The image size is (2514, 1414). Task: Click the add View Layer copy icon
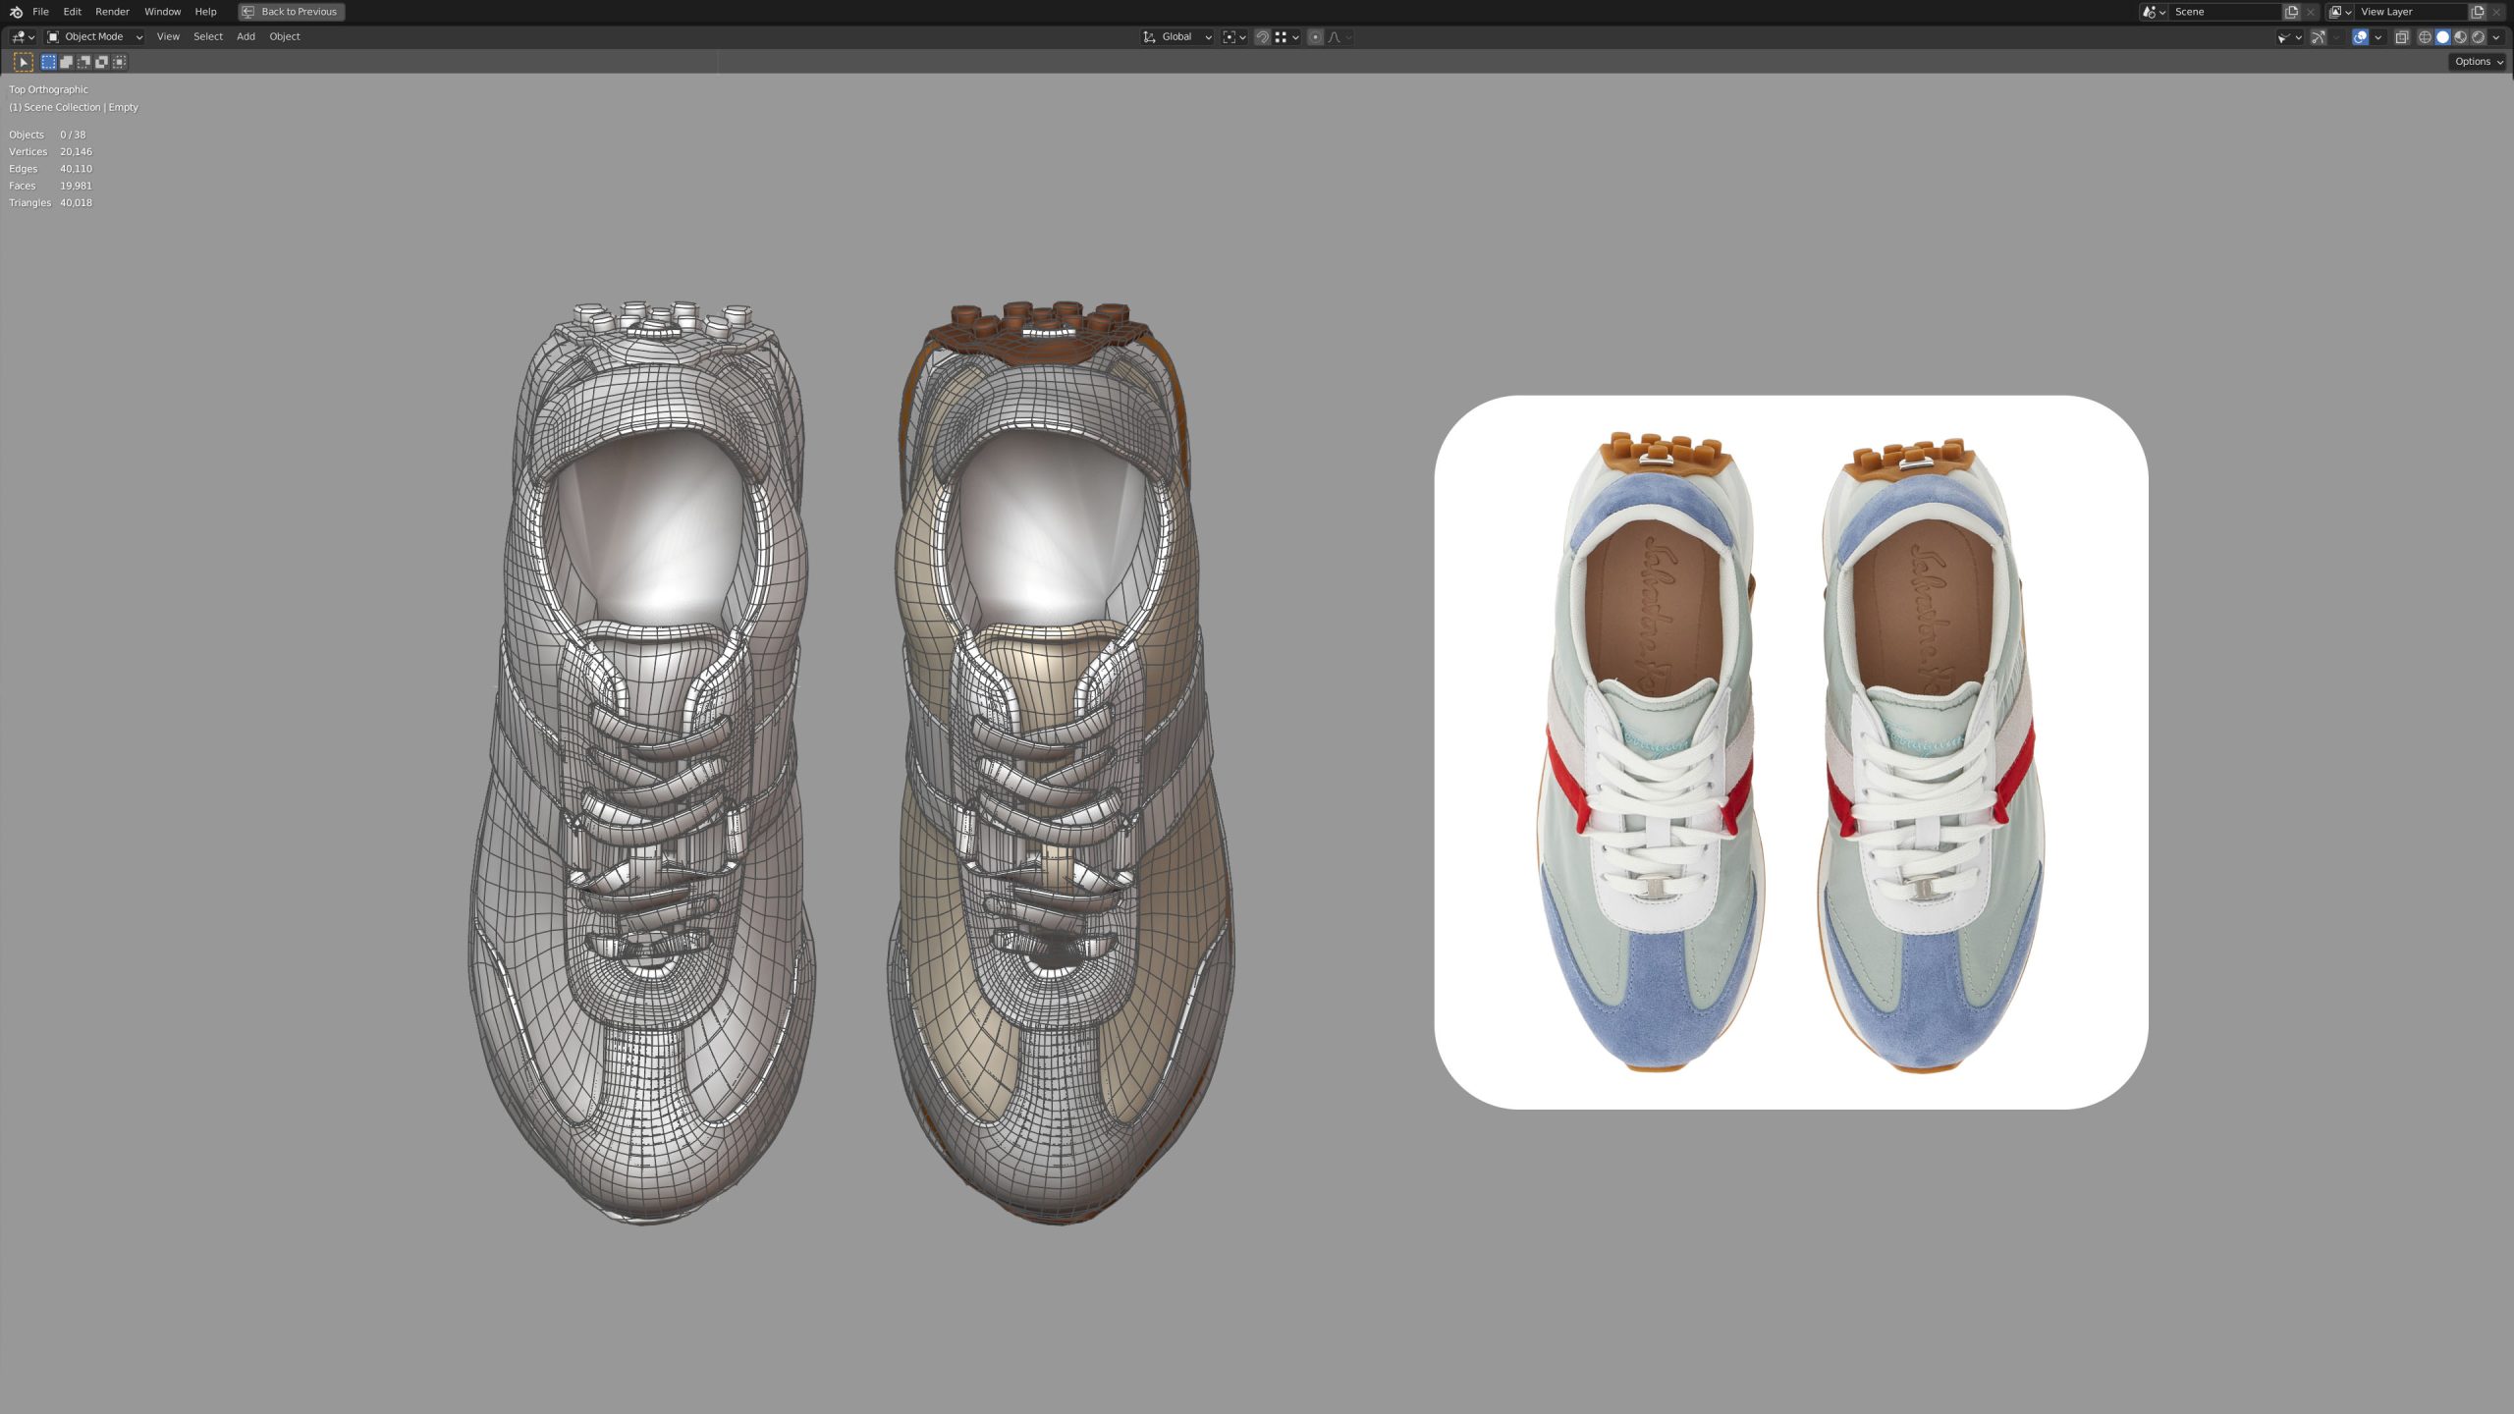click(x=2477, y=12)
